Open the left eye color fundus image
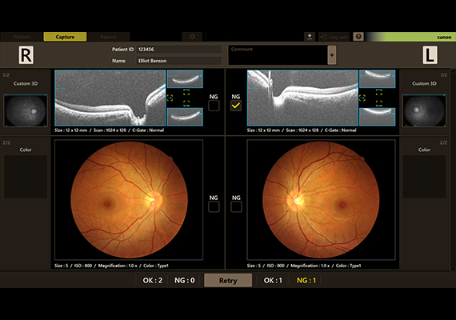This screenshot has height=320, width=456. [321, 200]
